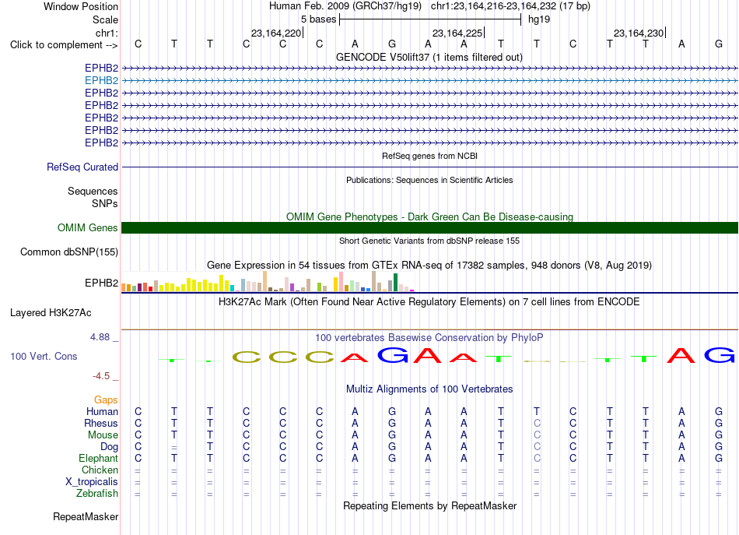Click the 'SNPs' publications track label
The width and height of the screenshot is (739, 535).
point(105,203)
